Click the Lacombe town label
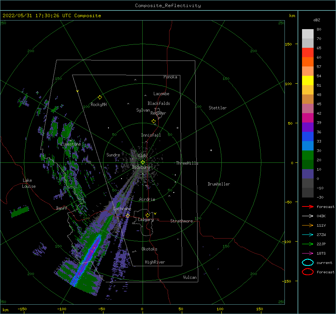Screen dimensions: 336x314 [x=161, y=94]
